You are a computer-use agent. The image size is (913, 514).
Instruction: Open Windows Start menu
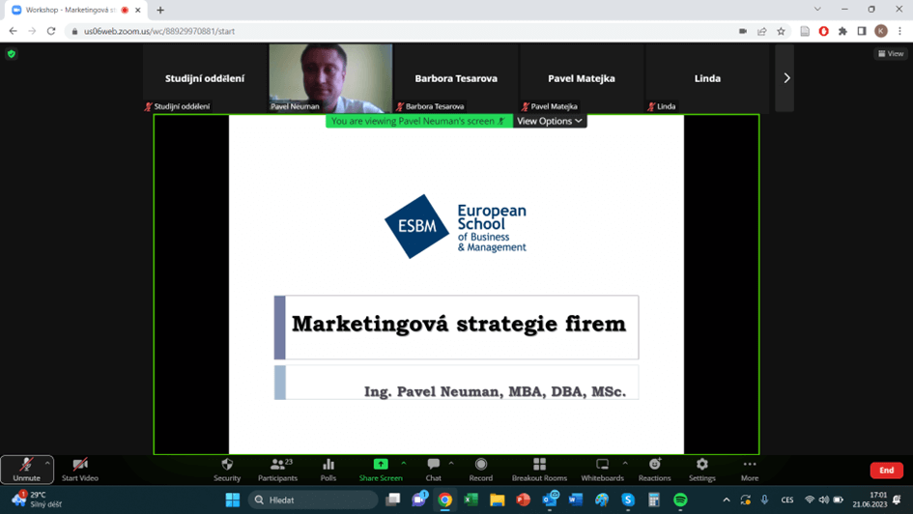click(232, 500)
